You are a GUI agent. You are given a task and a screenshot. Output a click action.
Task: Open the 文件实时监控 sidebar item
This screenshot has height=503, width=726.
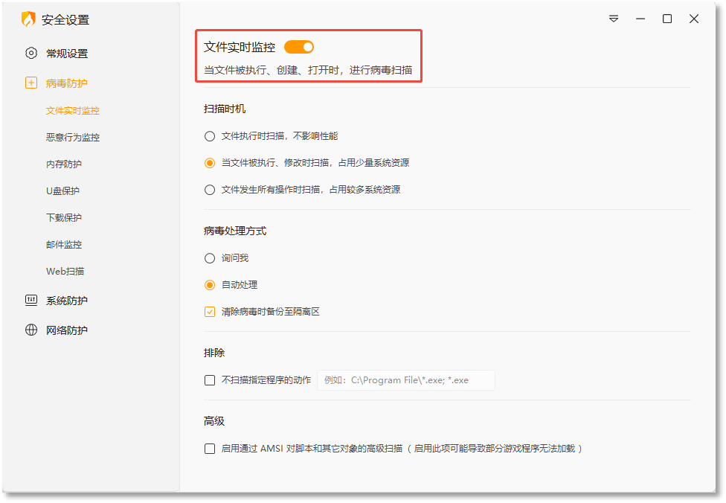tap(73, 111)
